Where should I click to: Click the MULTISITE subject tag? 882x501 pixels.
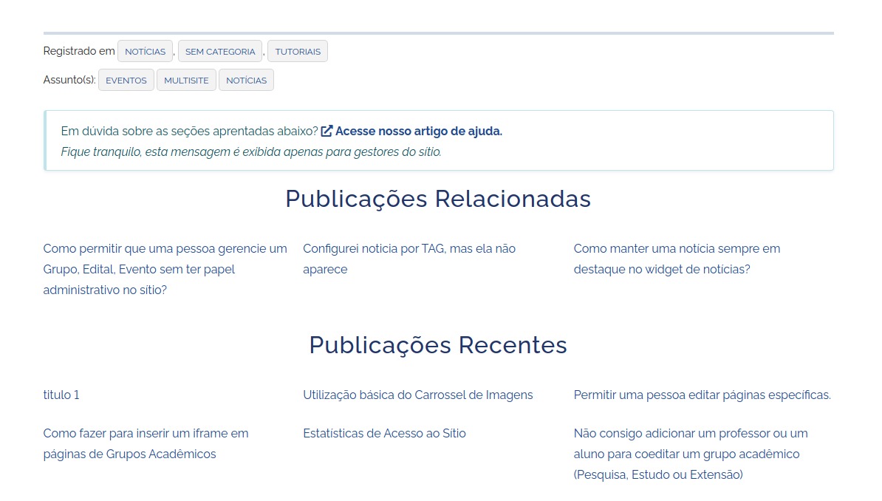[x=186, y=81]
